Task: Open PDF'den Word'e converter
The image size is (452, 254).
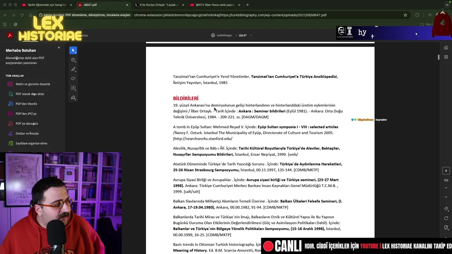Action: (26, 104)
